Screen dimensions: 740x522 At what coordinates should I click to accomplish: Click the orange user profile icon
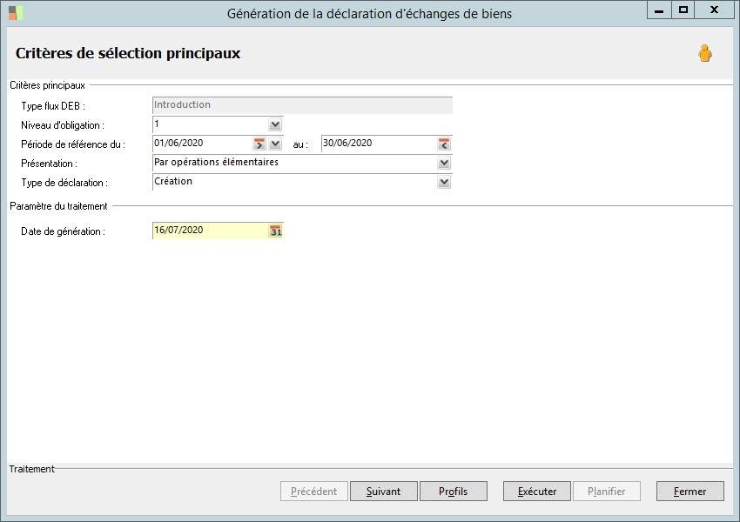[x=705, y=53]
